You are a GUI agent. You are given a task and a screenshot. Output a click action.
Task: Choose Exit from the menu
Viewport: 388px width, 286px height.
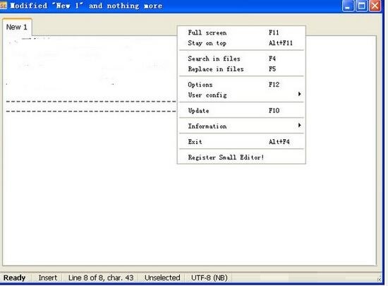(241, 142)
